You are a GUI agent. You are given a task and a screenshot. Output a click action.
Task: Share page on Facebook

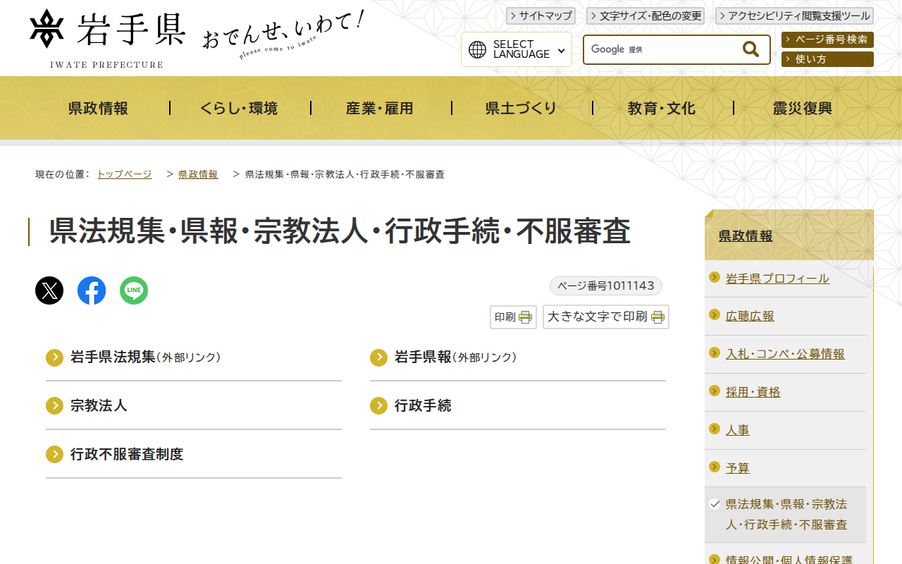tap(92, 290)
